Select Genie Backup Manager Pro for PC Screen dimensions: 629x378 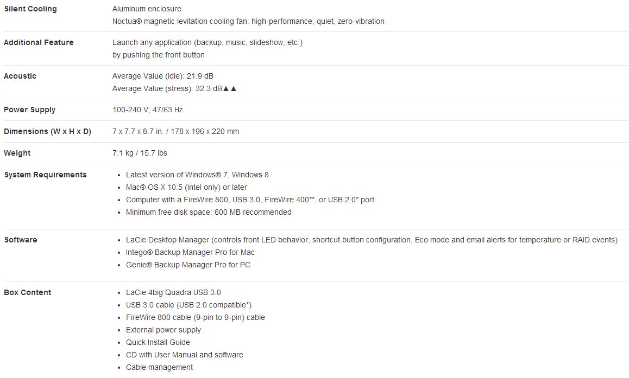[x=188, y=265]
